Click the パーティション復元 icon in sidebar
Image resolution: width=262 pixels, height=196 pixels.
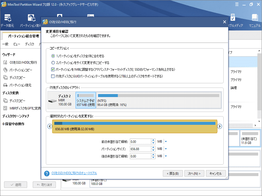pyautogui.click(x=5, y=85)
